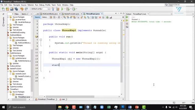Click the Comment icon in editor toolbar
The width and height of the screenshot is (195, 110).
coord(107,17)
